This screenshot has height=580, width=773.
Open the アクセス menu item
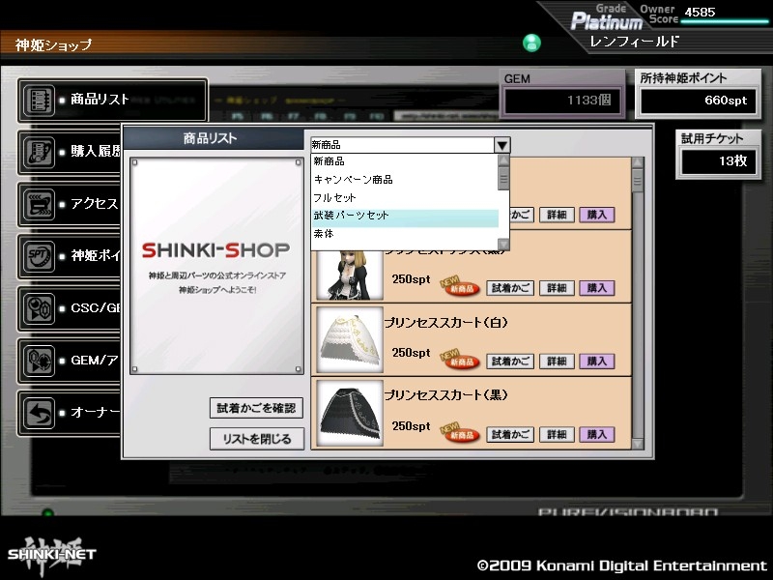pyautogui.click(x=70, y=204)
